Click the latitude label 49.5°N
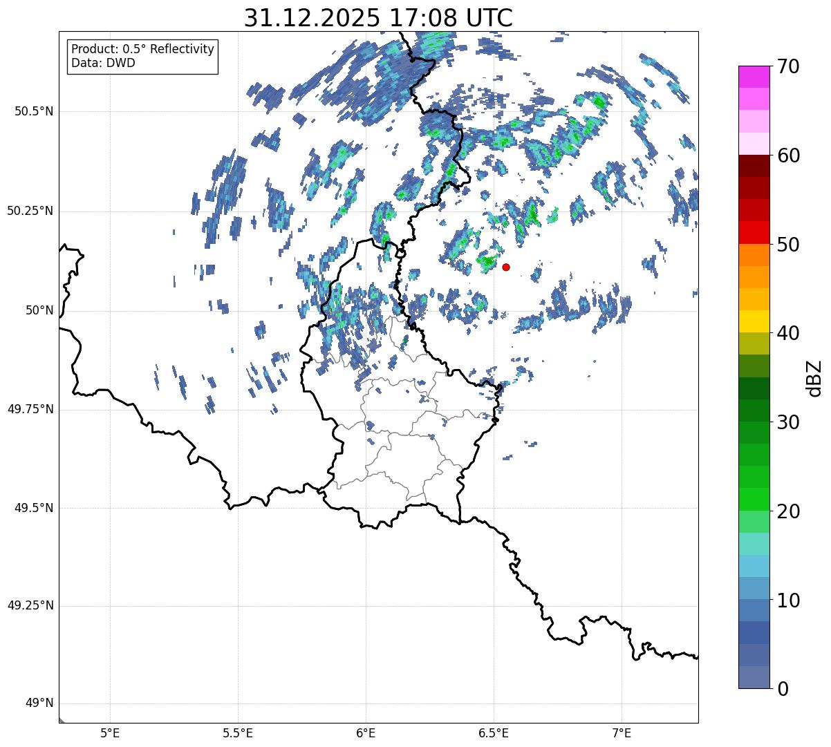The image size is (831, 747). point(33,508)
